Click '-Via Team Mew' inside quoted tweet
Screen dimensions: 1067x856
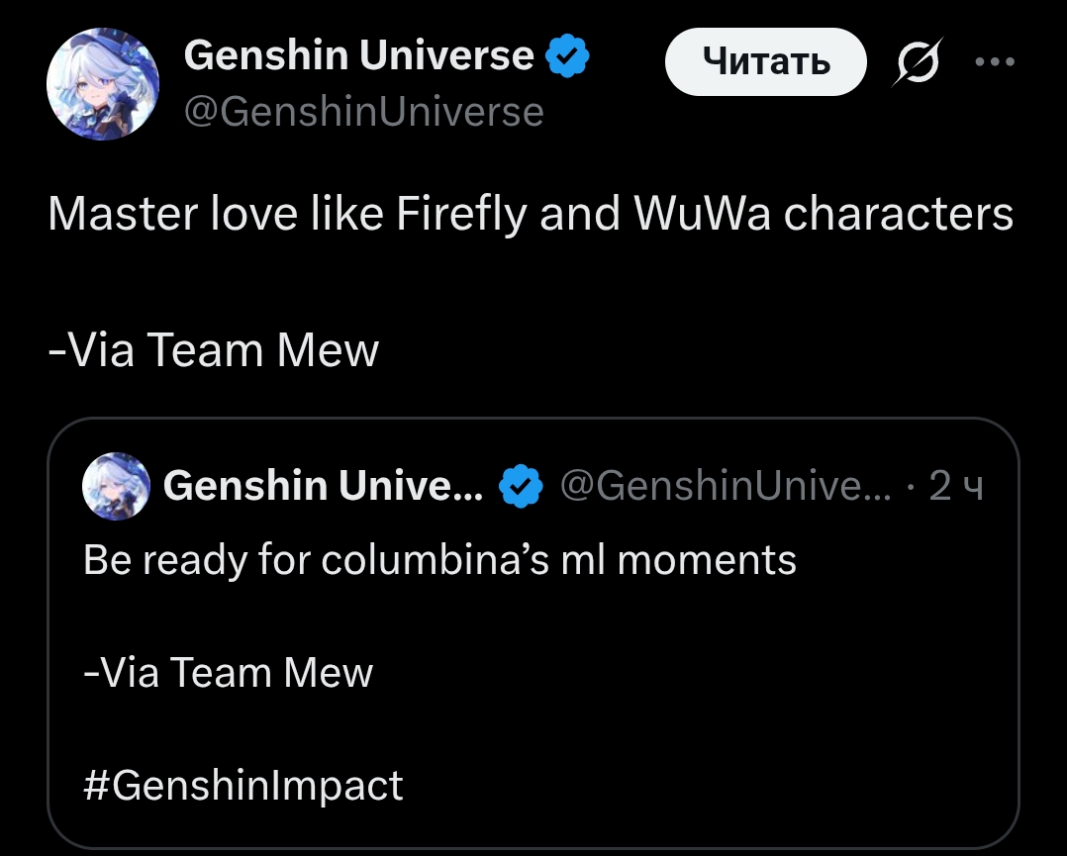coord(229,673)
